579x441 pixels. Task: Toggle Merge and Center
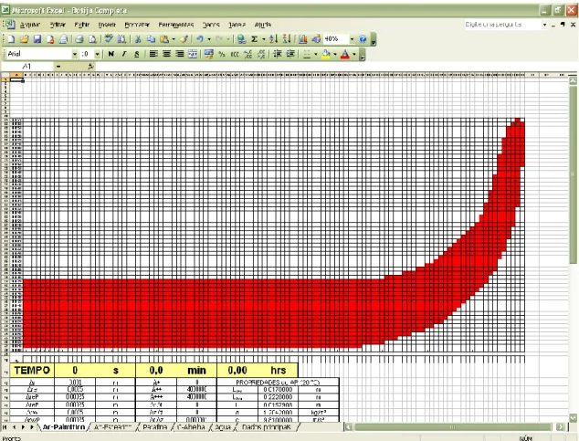(x=193, y=54)
